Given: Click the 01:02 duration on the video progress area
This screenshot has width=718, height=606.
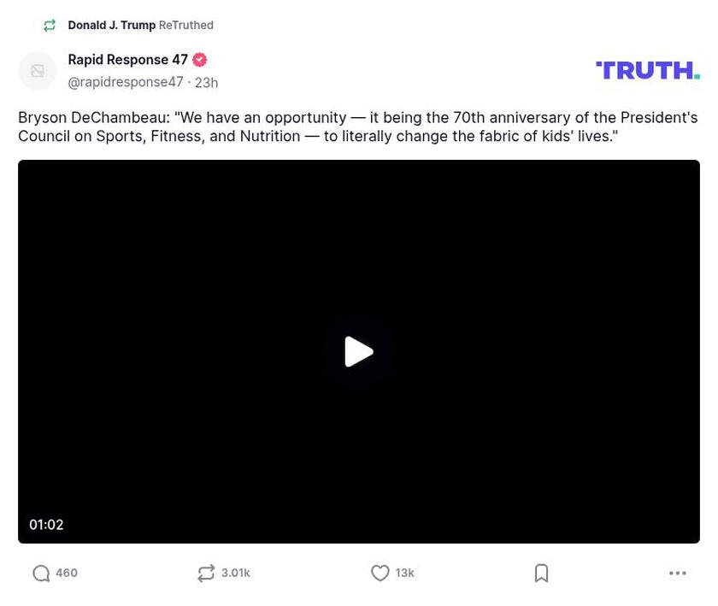Looking at the screenshot, I should (x=46, y=524).
